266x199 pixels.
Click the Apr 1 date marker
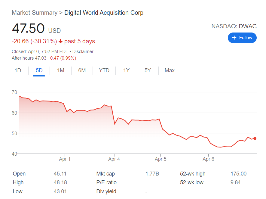click(65, 159)
